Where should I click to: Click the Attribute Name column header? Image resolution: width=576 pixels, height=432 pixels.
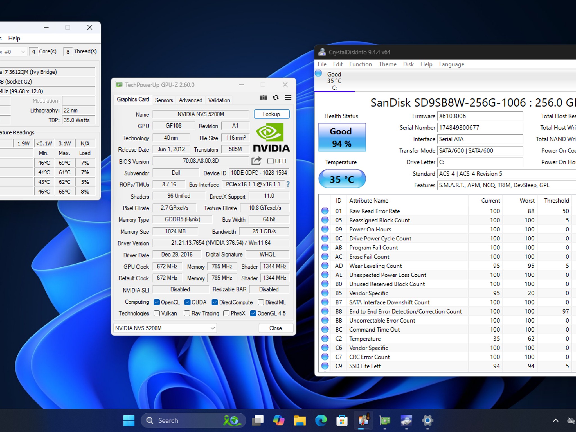[369, 201]
